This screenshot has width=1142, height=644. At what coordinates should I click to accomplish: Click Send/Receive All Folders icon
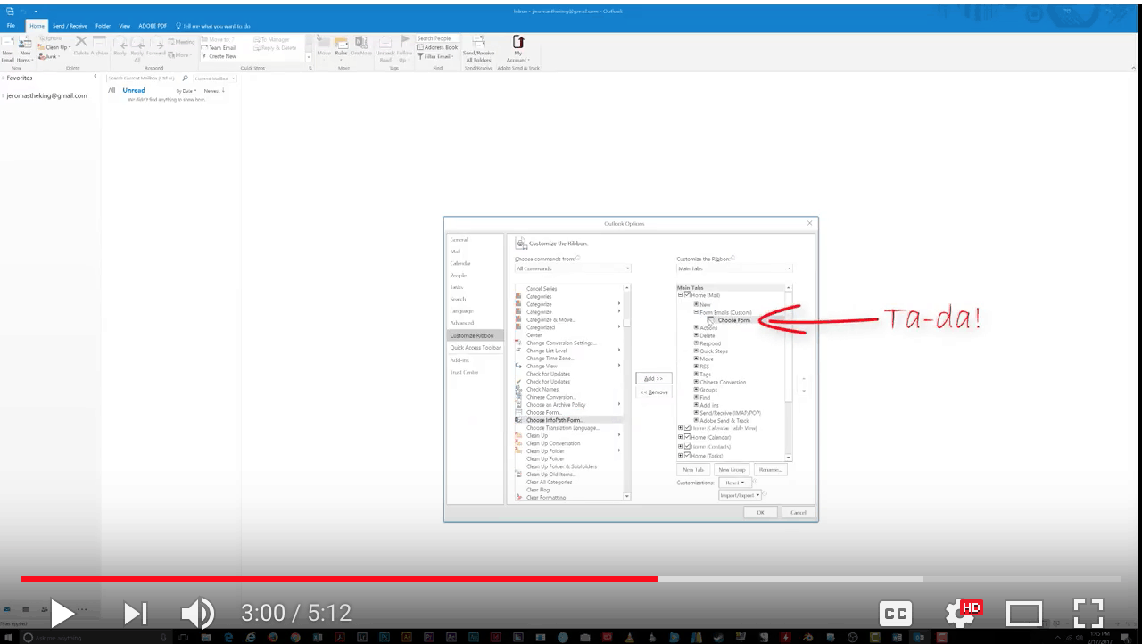point(479,49)
